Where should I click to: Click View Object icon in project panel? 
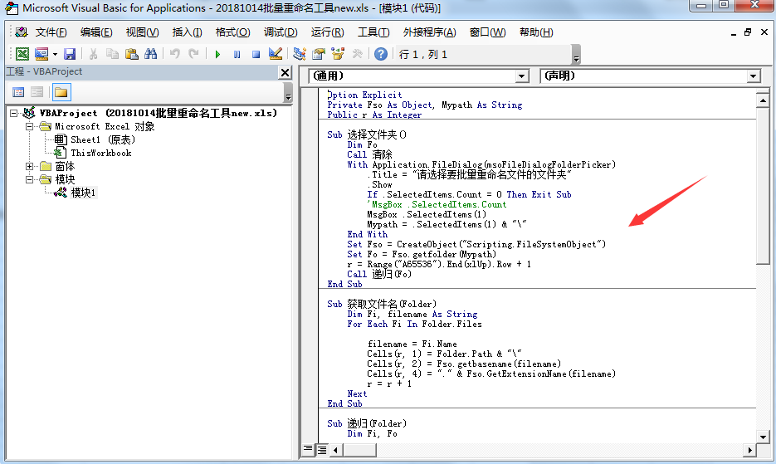point(37,92)
